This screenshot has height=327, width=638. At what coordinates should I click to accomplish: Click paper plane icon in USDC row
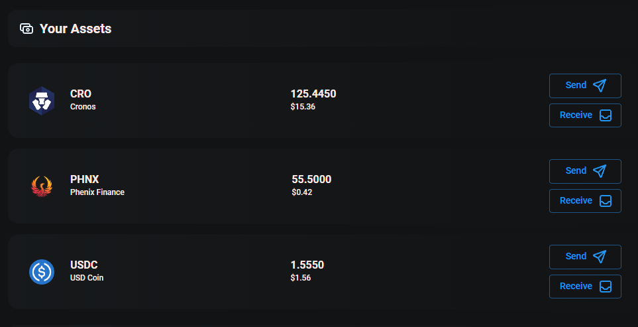click(600, 257)
